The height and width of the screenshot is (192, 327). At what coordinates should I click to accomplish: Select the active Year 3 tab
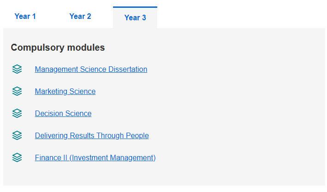[135, 17]
